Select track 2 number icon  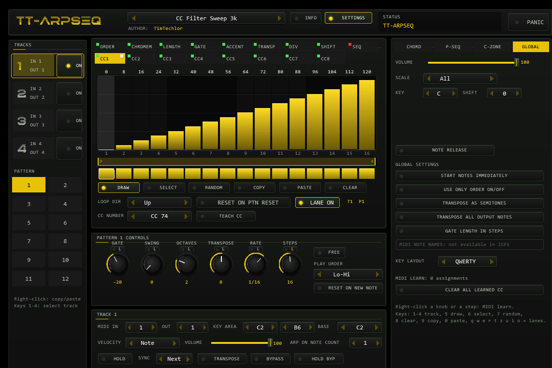pyautogui.click(x=22, y=93)
